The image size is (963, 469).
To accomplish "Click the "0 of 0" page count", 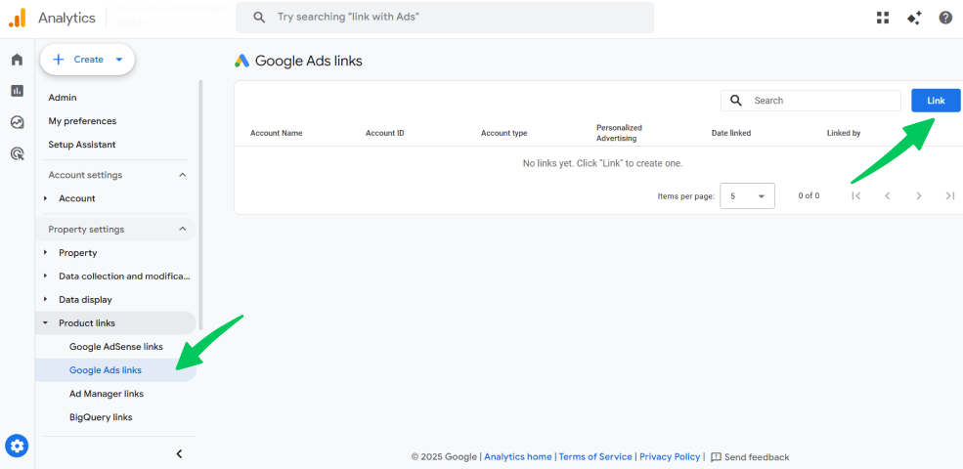I will [x=809, y=195].
